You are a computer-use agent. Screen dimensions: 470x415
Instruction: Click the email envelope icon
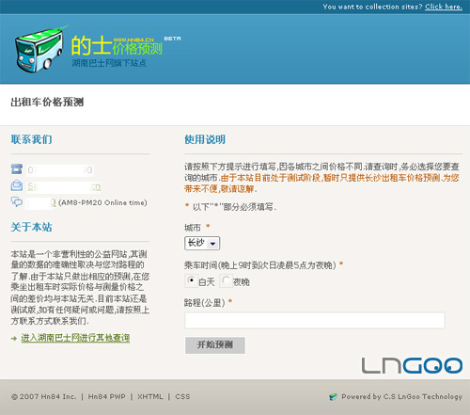pos(17,185)
